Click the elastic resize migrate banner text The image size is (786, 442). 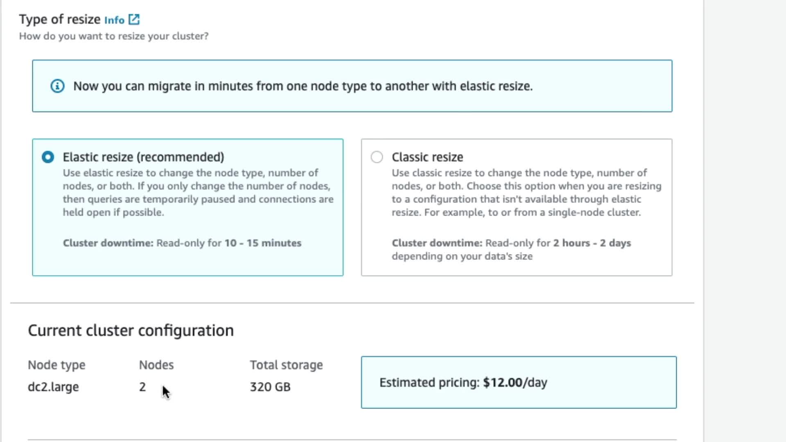point(303,86)
